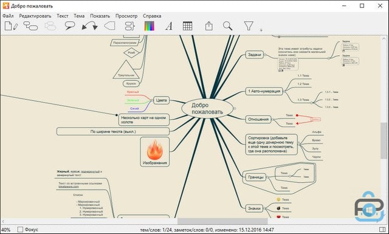The image size is (389, 234).
Task: Click the side panel toggle in status bar
Action: (382, 230)
